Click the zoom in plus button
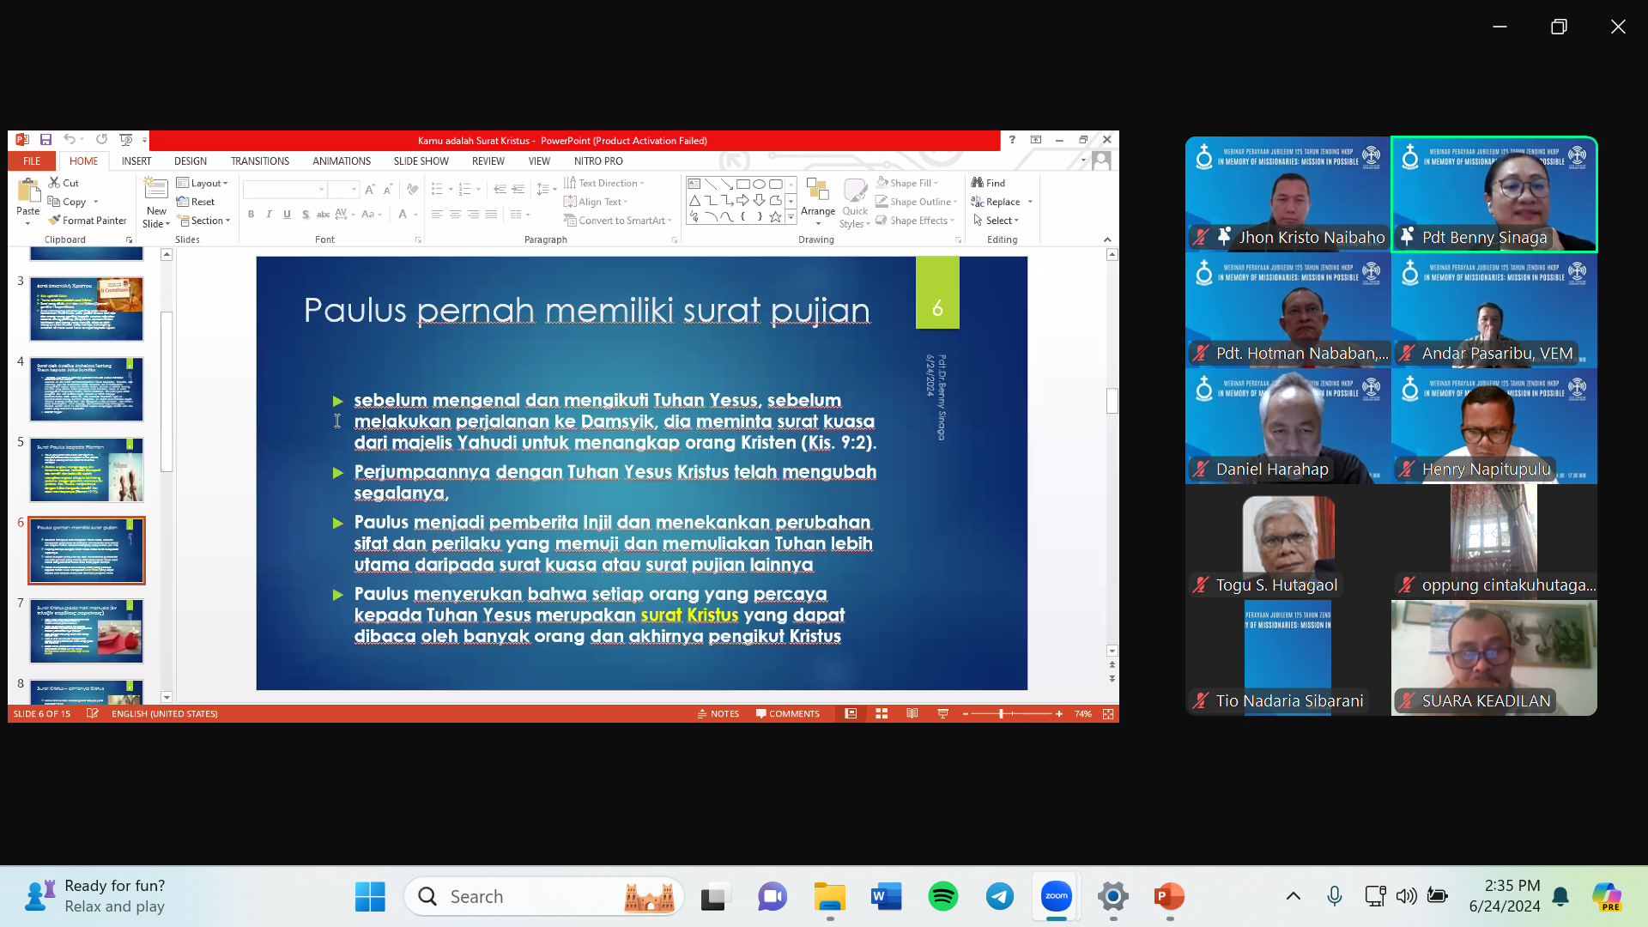This screenshot has height=927, width=1648. (x=1059, y=713)
